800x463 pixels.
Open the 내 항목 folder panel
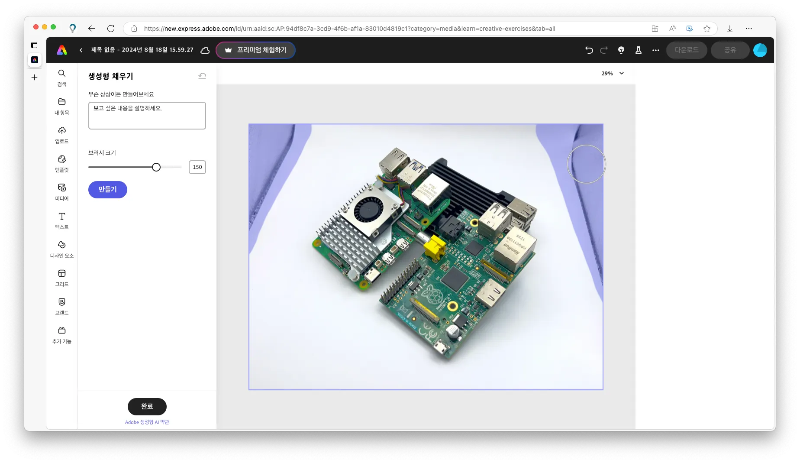(62, 107)
